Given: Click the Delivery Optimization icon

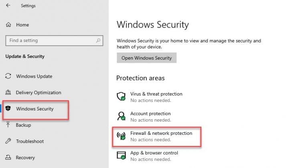Looking at the screenshot, I should pyautogui.click(x=8, y=92).
